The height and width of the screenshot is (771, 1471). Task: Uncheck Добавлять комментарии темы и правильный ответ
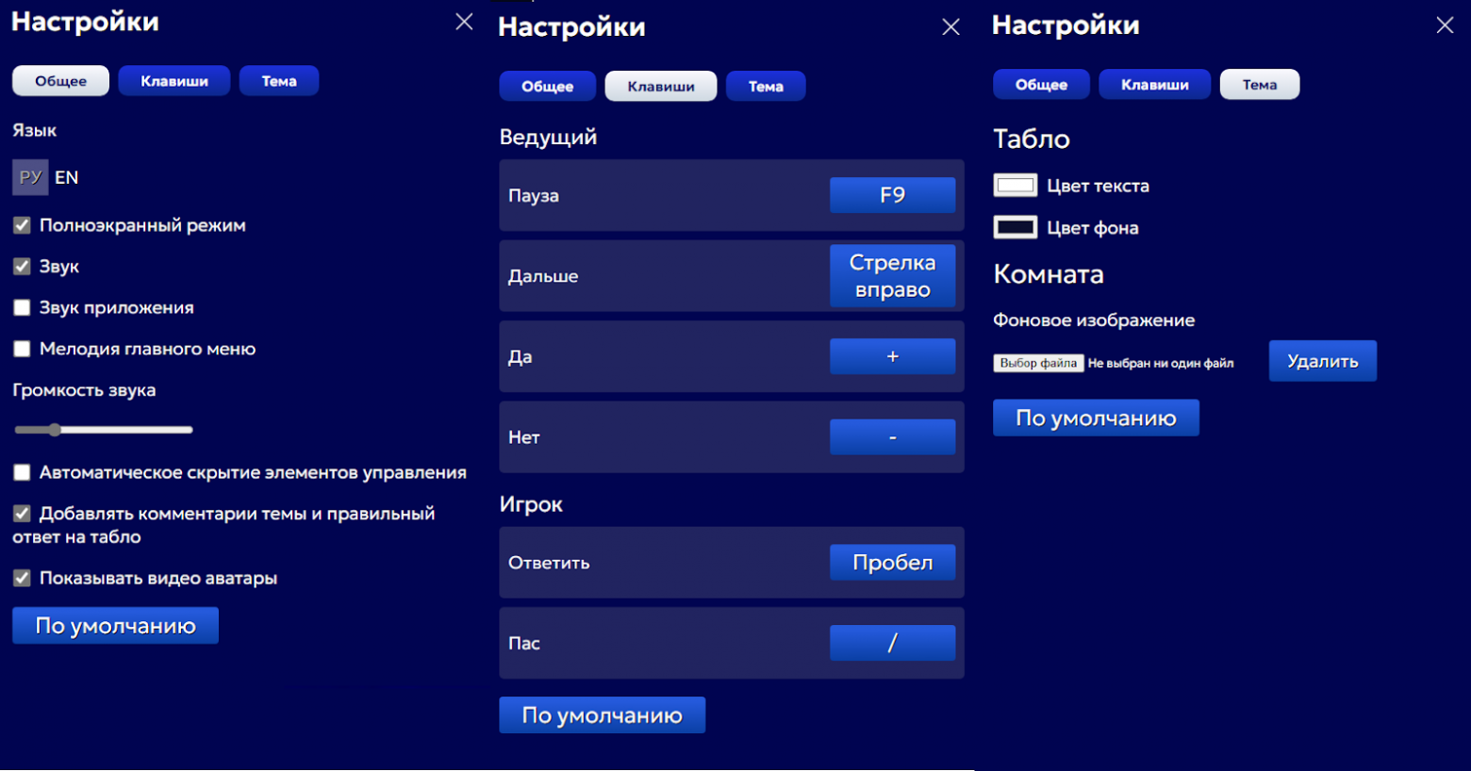[22, 514]
